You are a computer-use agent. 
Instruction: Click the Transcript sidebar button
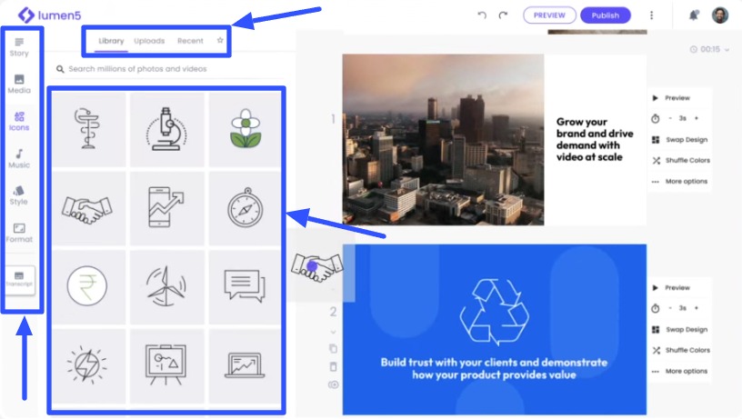click(19, 278)
